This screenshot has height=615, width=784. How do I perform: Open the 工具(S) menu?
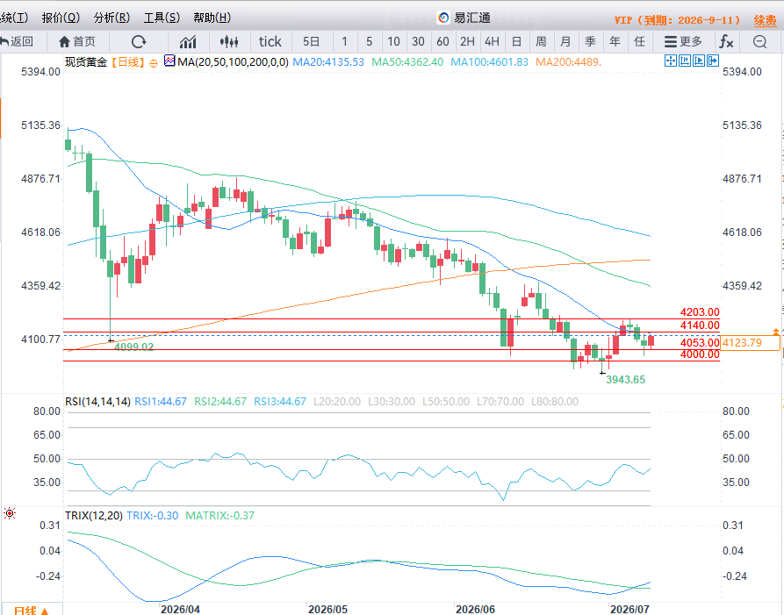click(162, 18)
